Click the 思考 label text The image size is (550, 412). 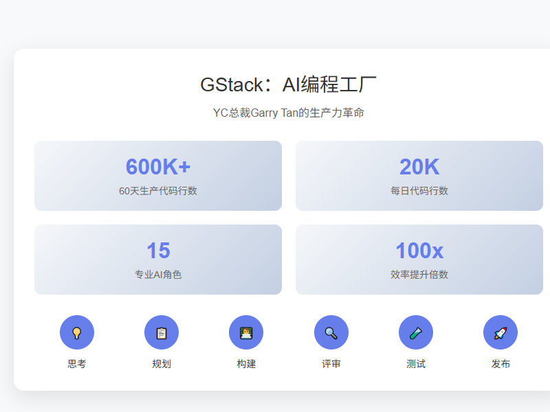coord(77,363)
